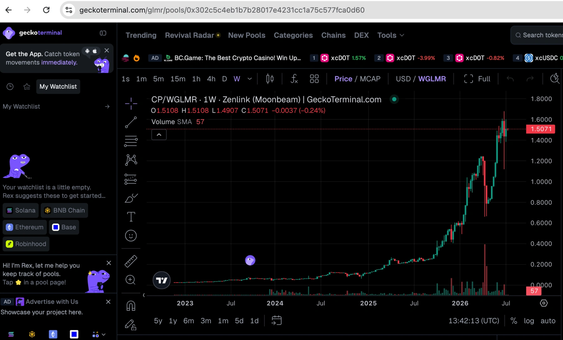Open the Revival Radar tab
This screenshot has width=563, height=340.
click(190, 35)
